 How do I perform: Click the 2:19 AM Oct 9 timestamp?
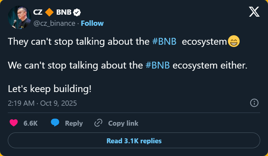click(42, 103)
